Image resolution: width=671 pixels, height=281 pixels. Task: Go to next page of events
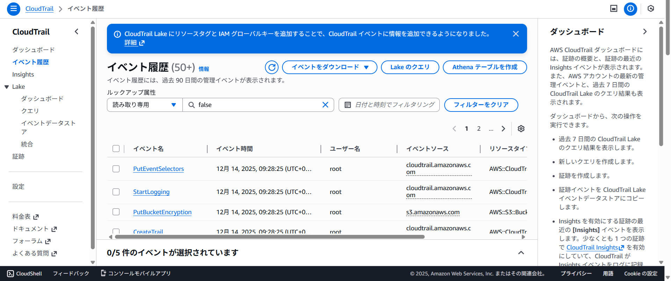tap(503, 129)
